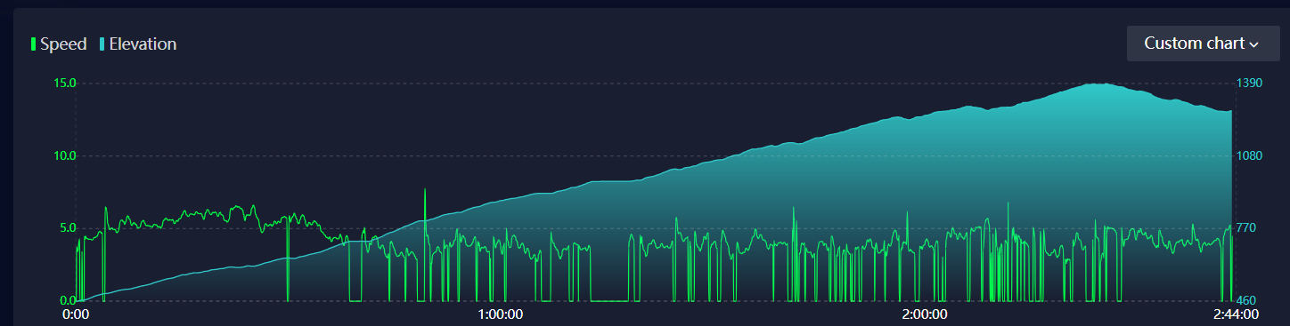Click the 1:00:00 time axis label
Screen dimensions: 1290x326
point(500,314)
